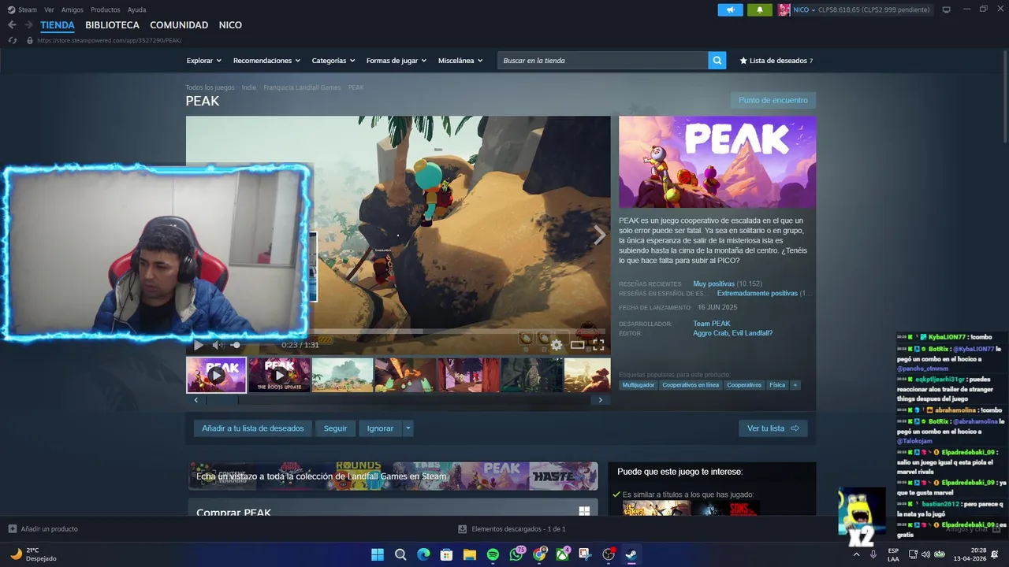Go to next media with right chevron
The height and width of the screenshot is (567, 1009).
pos(599,235)
